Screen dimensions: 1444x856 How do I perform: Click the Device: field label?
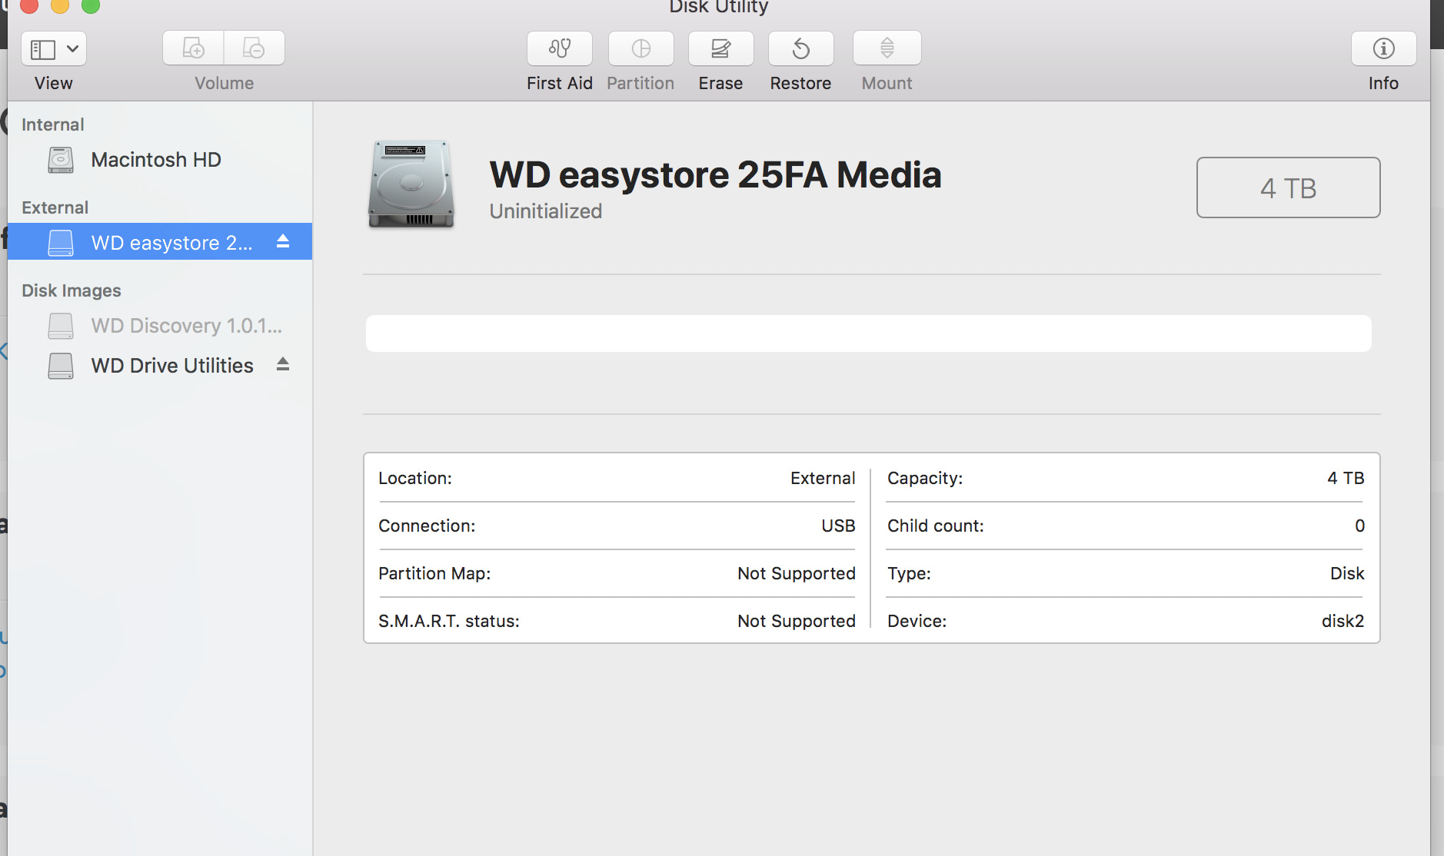click(x=917, y=621)
